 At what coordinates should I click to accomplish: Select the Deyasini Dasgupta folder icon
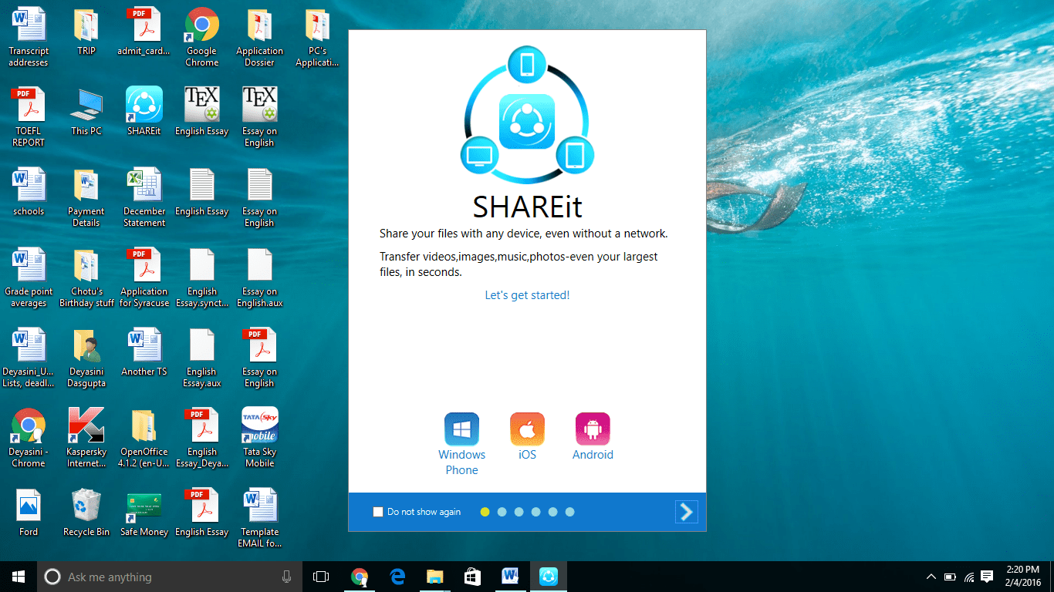pyautogui.click(x=86, y=345)
